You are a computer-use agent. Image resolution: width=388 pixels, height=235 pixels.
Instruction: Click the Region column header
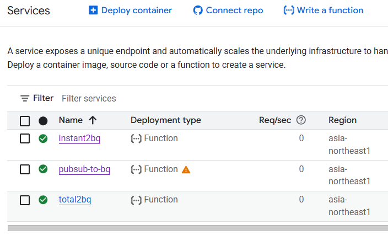(342, 120)
